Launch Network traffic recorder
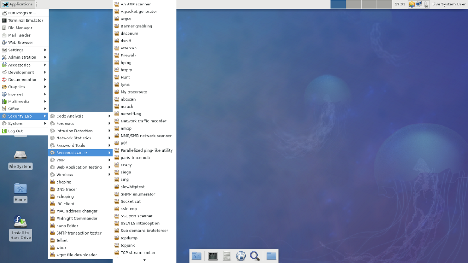Viewport: 468px width, 263px height. point(144,121)
